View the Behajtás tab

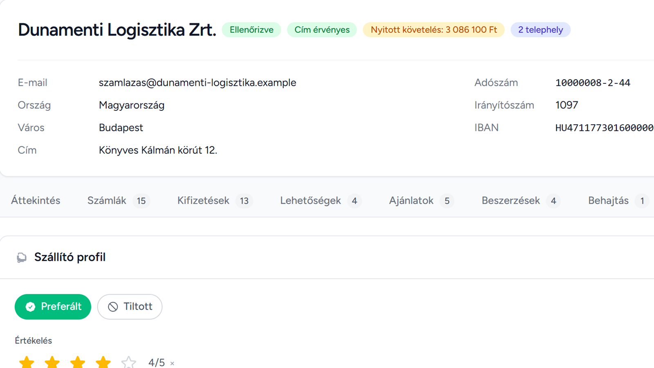tap(618, 201)
